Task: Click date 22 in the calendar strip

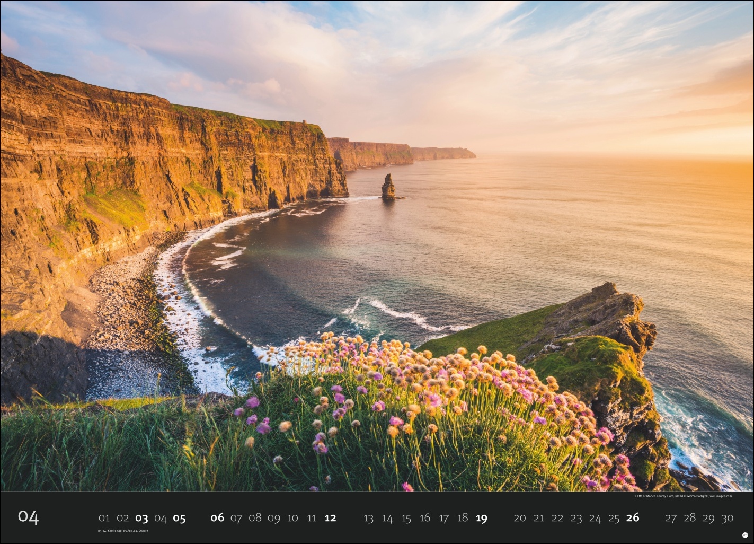Action: [x=557, y=518]
